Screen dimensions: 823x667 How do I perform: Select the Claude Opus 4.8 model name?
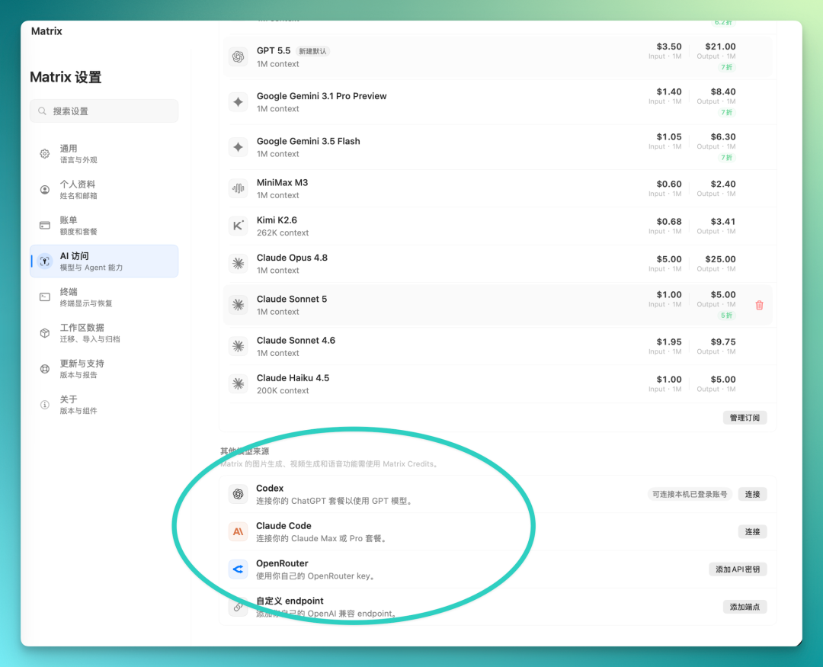pos(292,258)
